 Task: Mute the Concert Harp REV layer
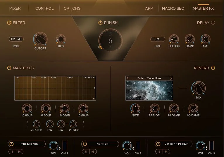(x=166, y=151)
